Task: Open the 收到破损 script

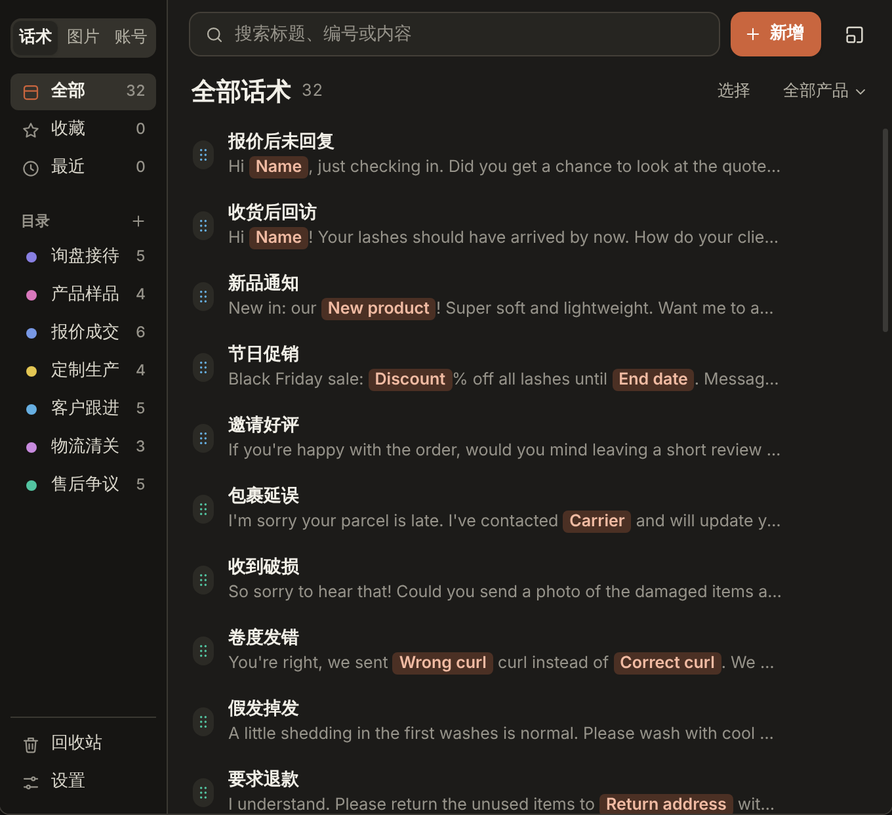Action: click(x=530, y=579)
